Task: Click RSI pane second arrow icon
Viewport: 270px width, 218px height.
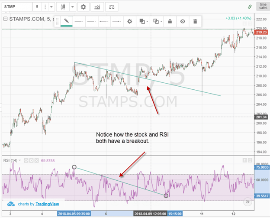Action: tap(250, 160)
